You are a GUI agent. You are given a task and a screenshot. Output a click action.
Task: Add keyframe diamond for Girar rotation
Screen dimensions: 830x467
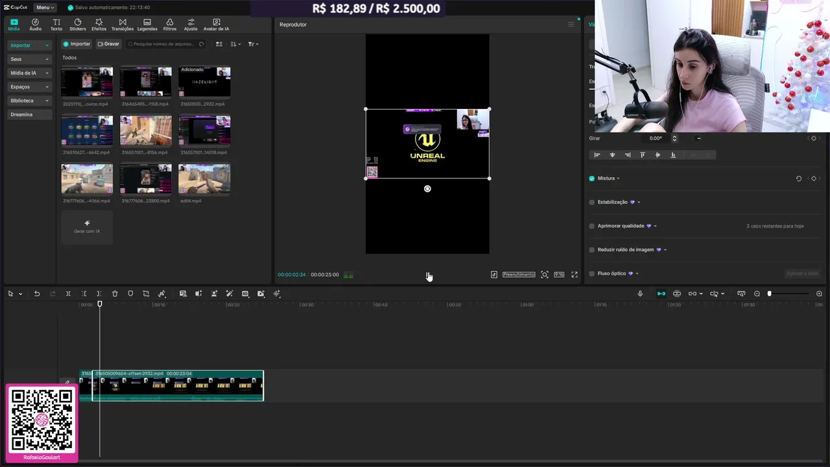814,138
